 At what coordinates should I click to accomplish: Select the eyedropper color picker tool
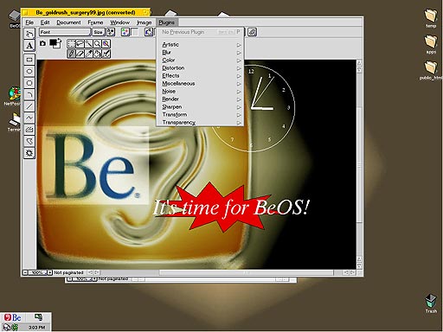click(x=89, y=54)
